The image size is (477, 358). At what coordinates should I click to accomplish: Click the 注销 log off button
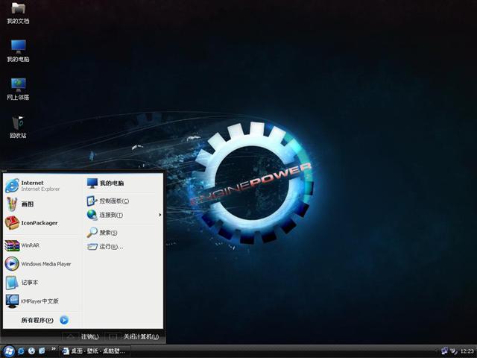81,336
